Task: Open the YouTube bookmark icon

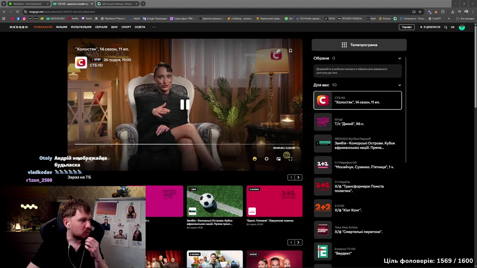Action: click(x=12, y=19)
